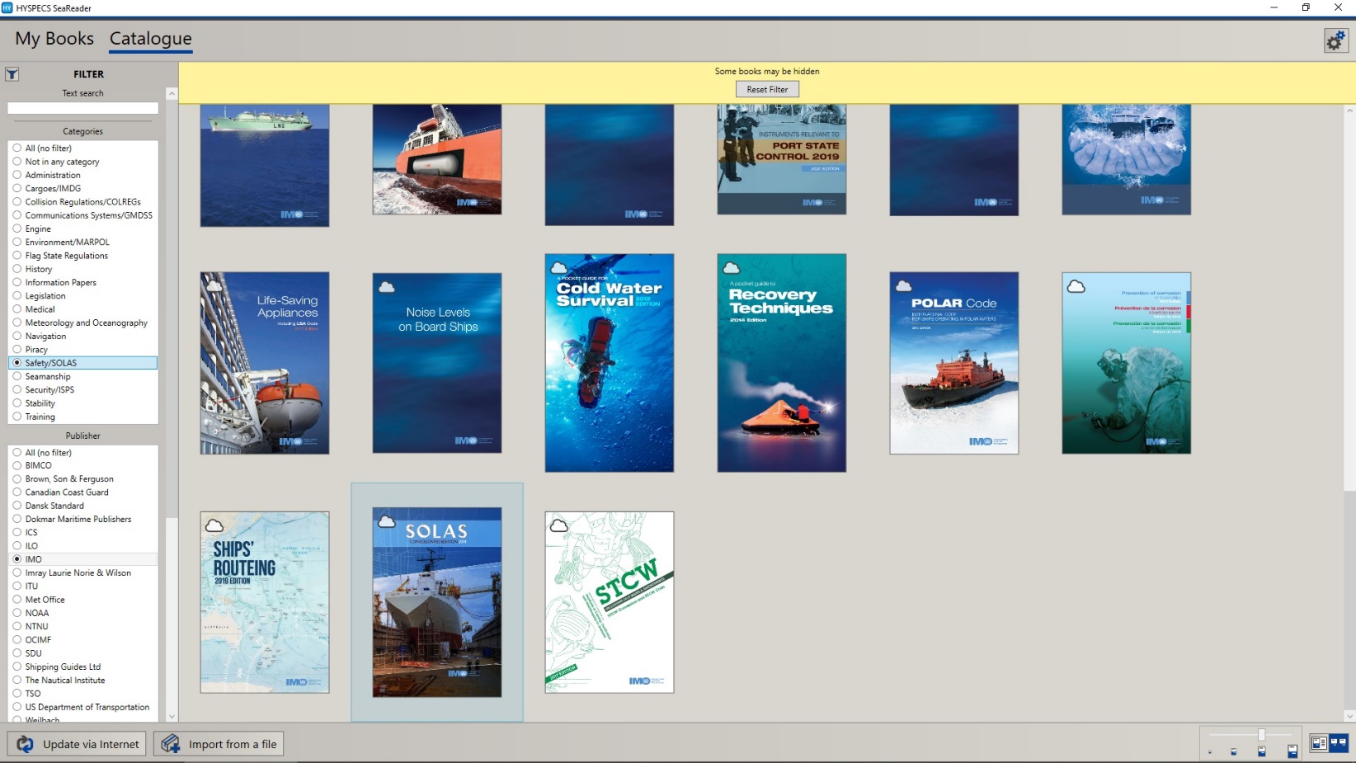The height and width of the screenshot is (763, 1356).
Task: Open the SOLAS book thumbnail
Action: (437, 602)
